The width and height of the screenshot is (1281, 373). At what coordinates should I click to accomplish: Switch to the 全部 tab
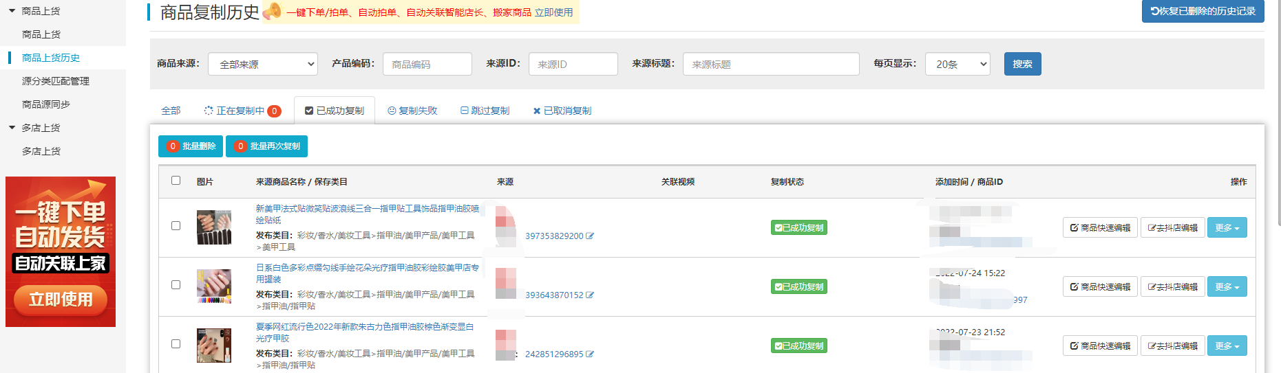171,111
